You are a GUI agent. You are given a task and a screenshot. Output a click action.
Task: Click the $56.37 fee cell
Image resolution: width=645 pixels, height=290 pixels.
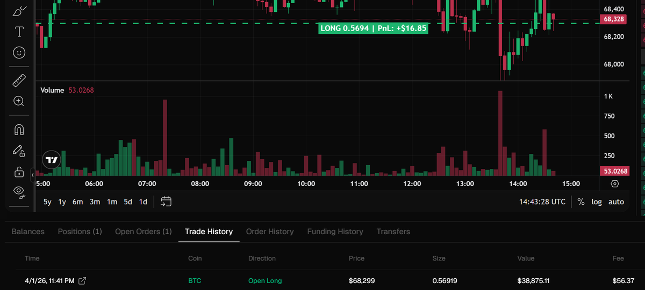623,280
